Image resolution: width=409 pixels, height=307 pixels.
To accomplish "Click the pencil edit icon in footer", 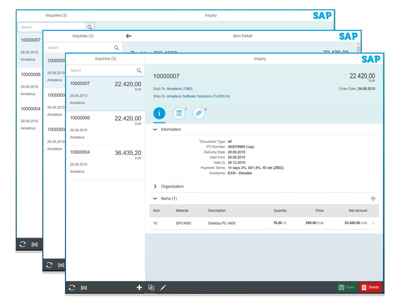I will 163,288.
